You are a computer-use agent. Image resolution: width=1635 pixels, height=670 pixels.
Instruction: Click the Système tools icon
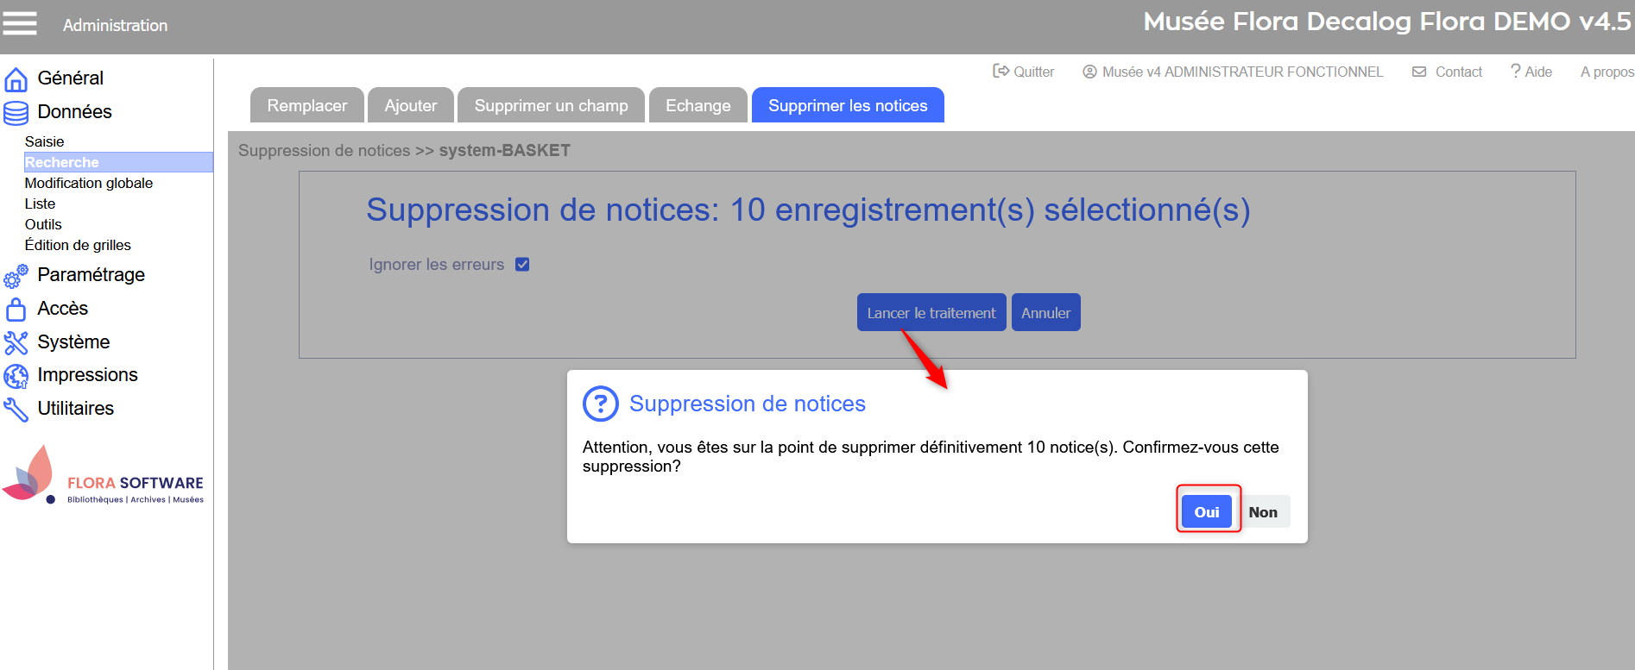(x=16, y=343)
